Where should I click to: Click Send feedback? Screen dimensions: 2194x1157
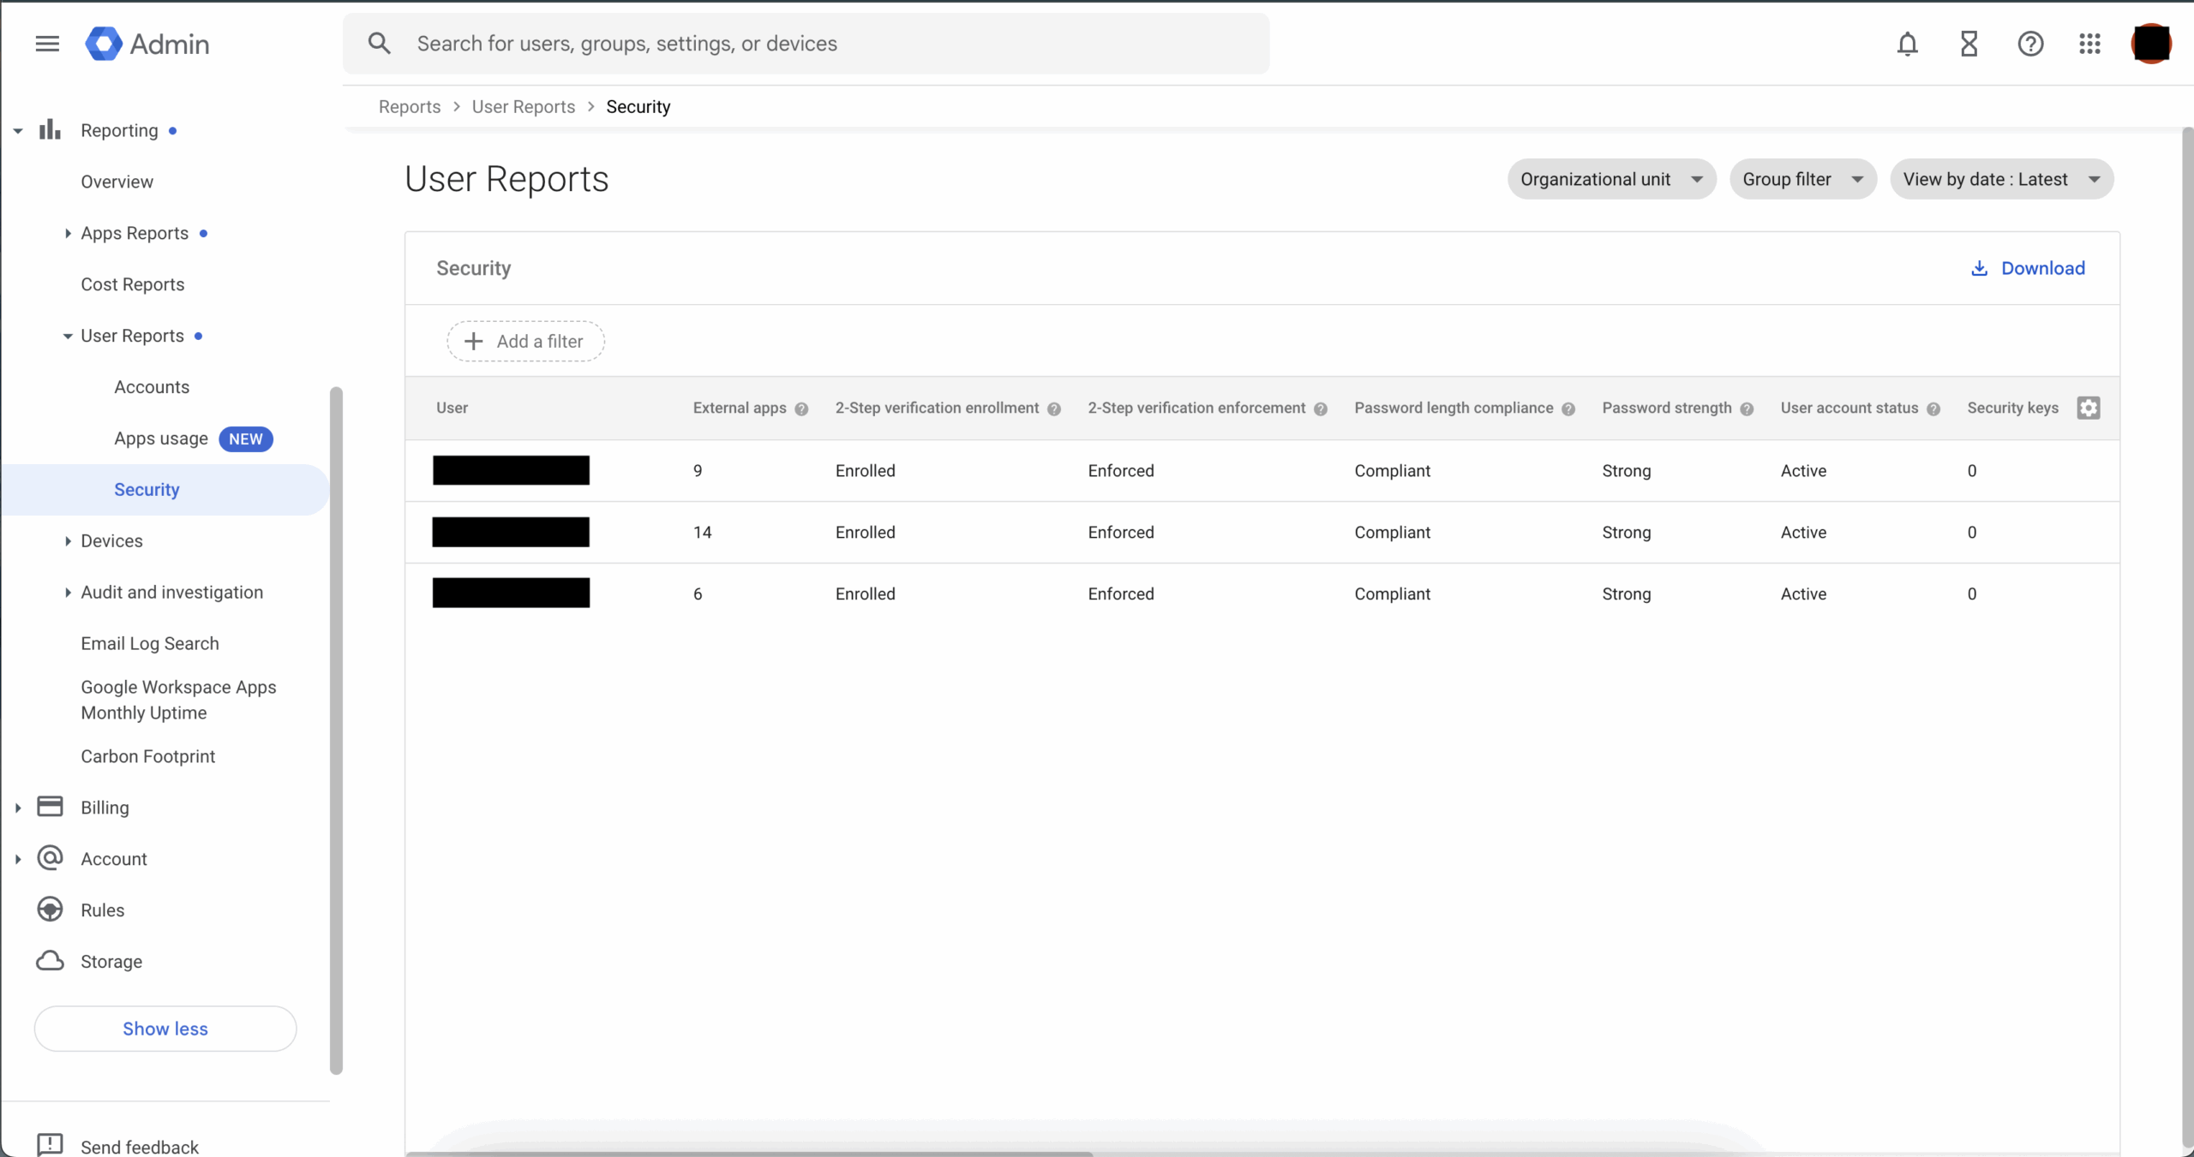[140, 1146]
